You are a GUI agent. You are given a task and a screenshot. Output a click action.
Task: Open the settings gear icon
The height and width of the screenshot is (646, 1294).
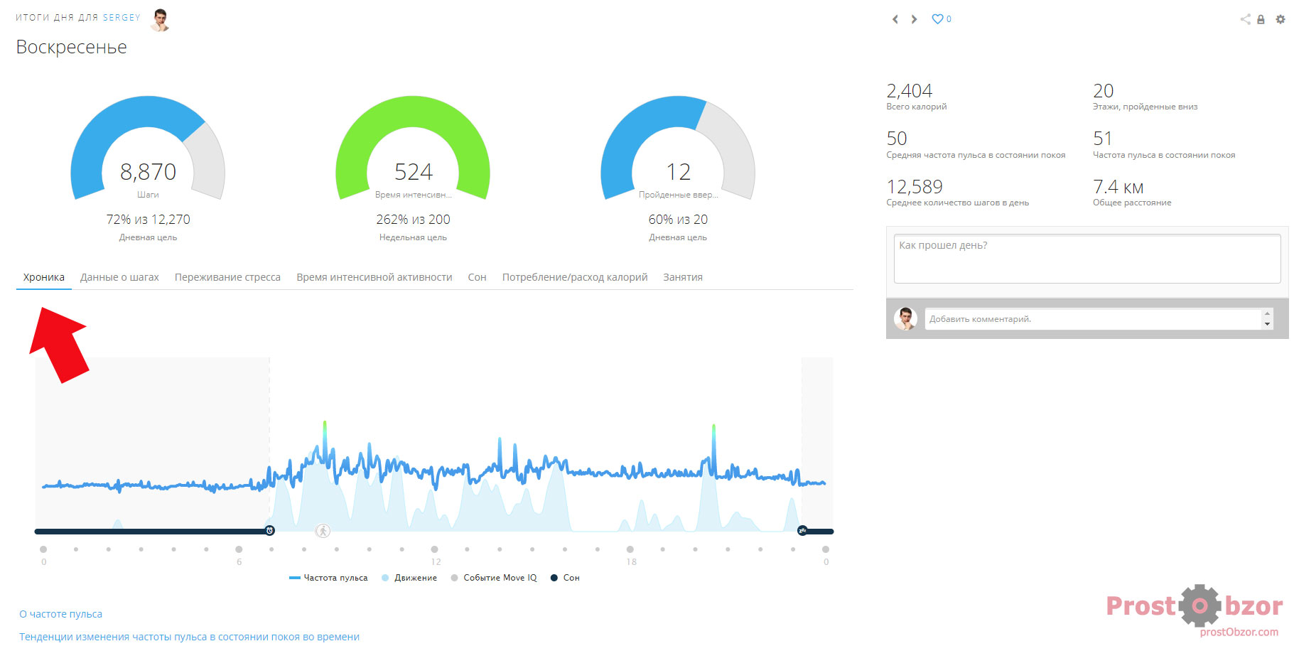tap(1280, 19)
